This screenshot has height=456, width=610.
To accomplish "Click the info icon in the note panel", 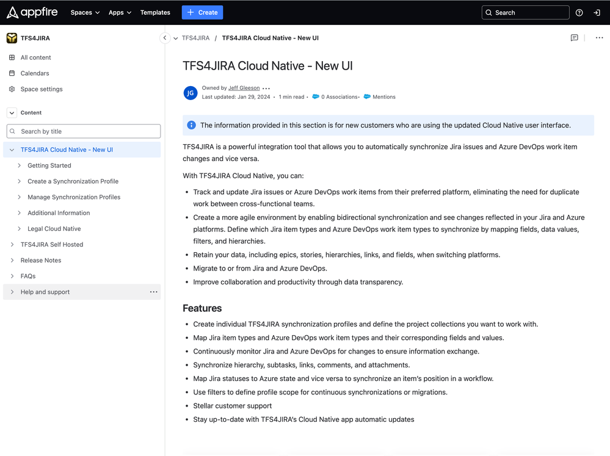I will pos(191,125).
